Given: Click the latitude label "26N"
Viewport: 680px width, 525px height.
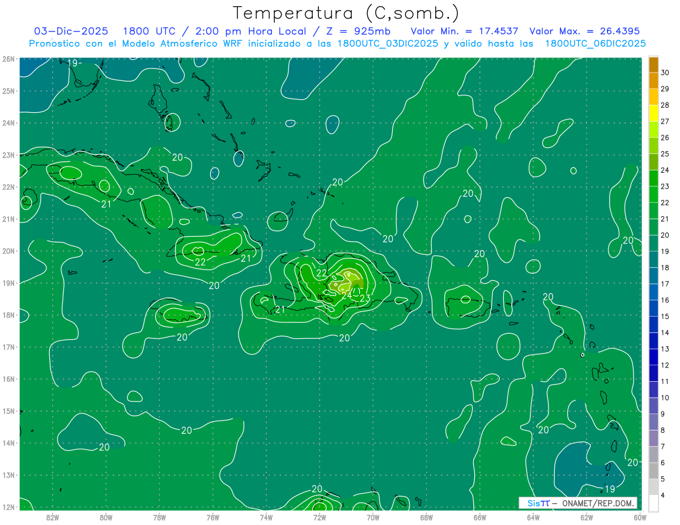Looking at the screenshot, I should (x=8, y=59).
